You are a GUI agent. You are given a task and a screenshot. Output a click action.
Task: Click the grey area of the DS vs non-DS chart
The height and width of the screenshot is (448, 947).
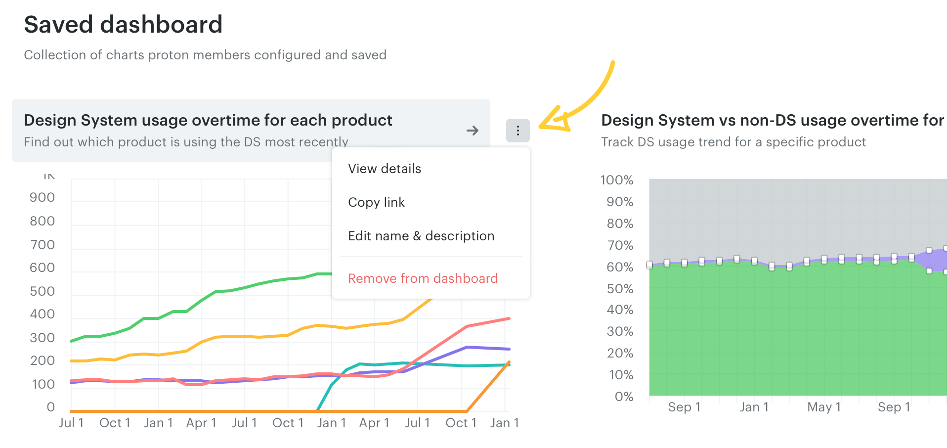click(791, 218)
